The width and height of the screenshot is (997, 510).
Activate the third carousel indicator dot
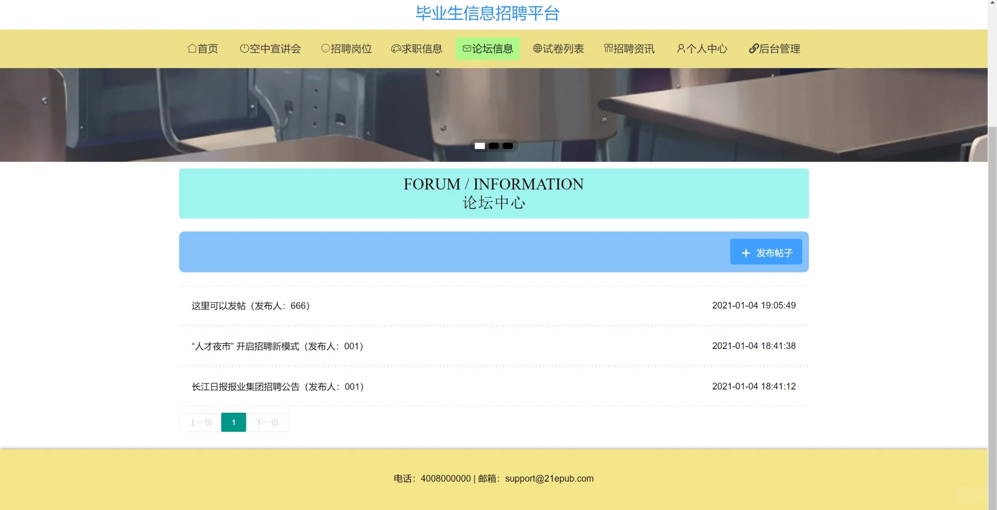(507, 145)
